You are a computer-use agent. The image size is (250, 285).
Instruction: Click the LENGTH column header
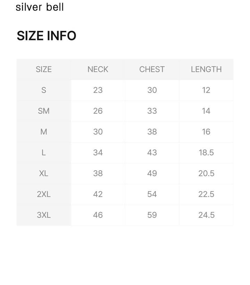[206, 69]
